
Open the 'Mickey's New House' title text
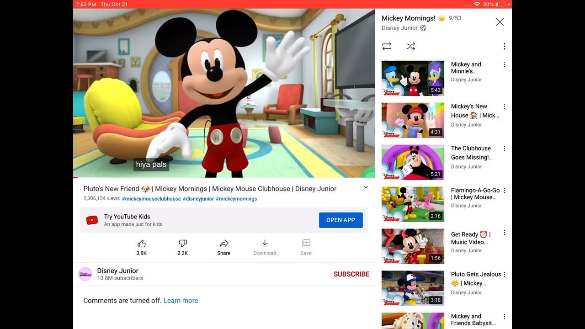(475, 111)
